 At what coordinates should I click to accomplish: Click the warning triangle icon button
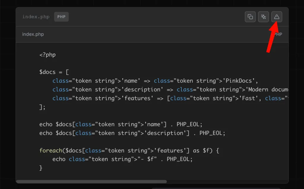(x=277, y=17)
